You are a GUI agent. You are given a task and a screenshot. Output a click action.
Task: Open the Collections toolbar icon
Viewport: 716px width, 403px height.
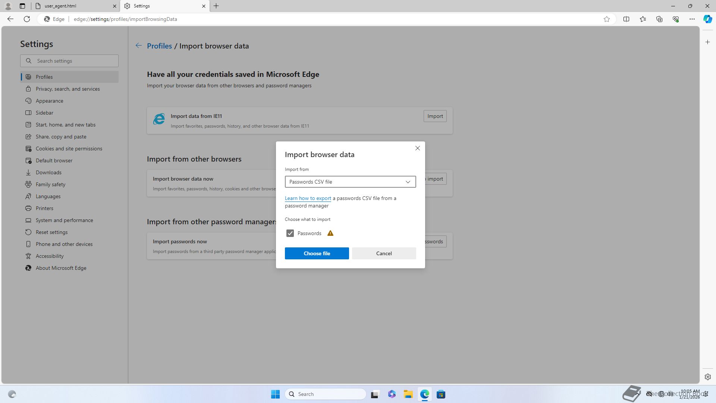(659, 19)
